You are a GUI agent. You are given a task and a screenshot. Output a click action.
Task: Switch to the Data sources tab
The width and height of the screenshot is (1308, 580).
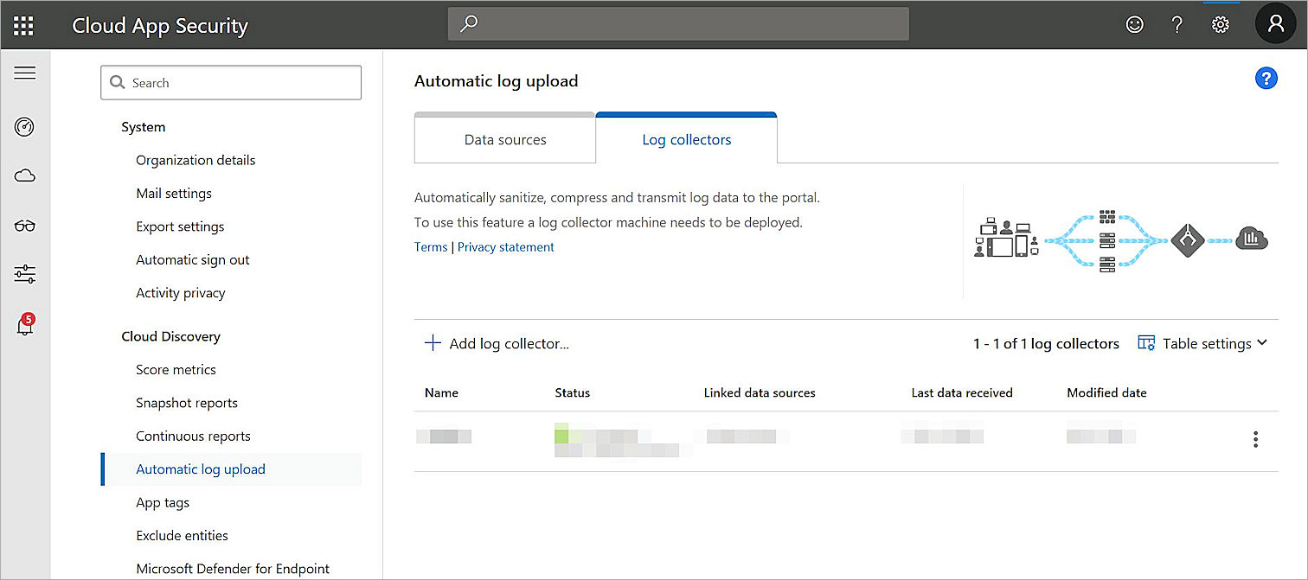(x=505, y=139)
